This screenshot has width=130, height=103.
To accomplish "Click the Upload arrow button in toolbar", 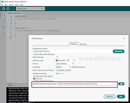I will coord(8,9).
